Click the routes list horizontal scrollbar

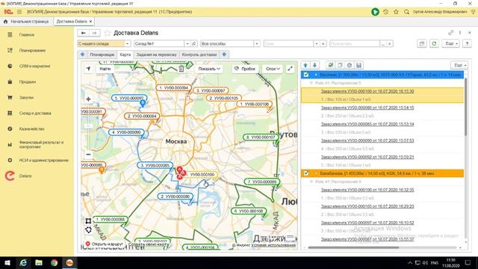(x=353, y=247)
